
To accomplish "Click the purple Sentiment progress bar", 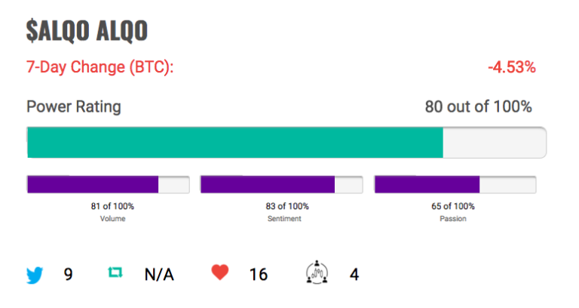I will (282, 184).
